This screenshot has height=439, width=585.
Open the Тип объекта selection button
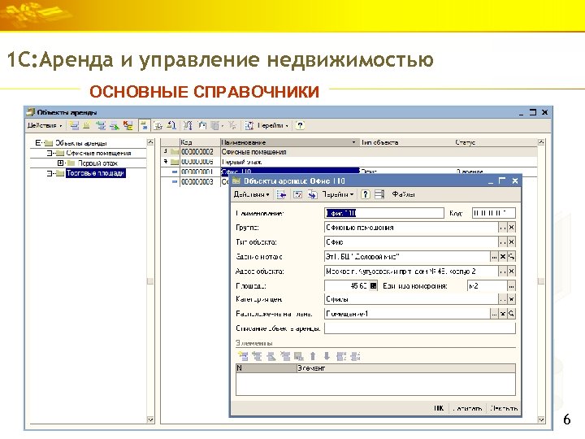click(503, 242)
